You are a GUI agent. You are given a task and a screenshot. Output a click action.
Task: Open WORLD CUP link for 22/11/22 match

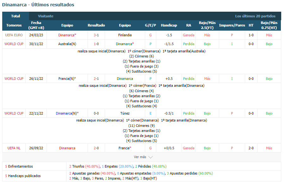[14, 114]
